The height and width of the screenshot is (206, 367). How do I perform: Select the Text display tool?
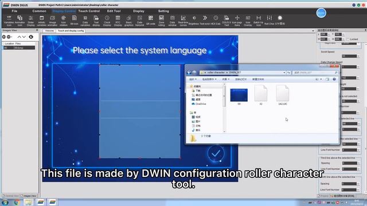click(x=96, y=21)
